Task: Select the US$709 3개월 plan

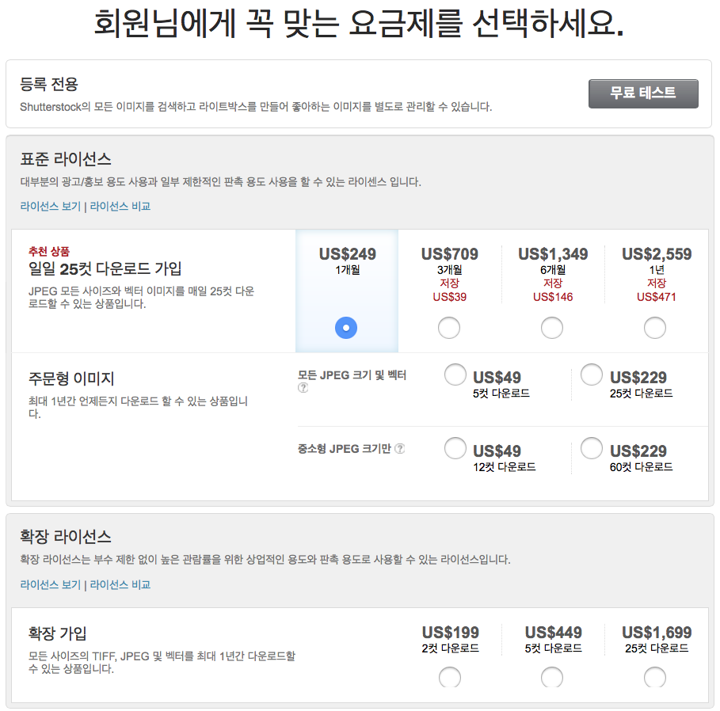Action: coord(449,327)
